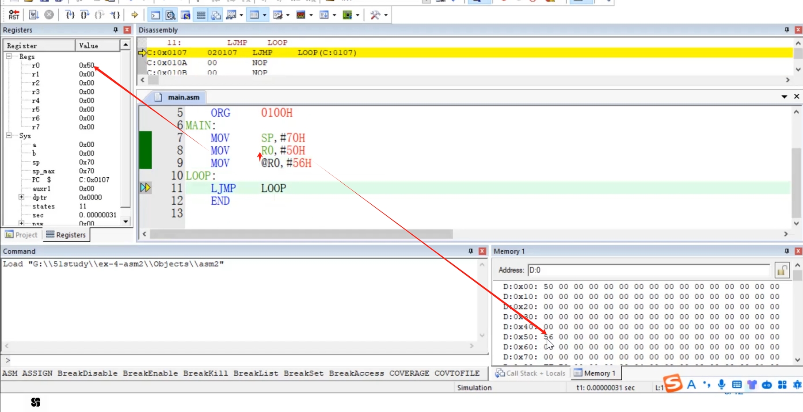Click the Serial Windows toolbar icon

tap(278, 15)
